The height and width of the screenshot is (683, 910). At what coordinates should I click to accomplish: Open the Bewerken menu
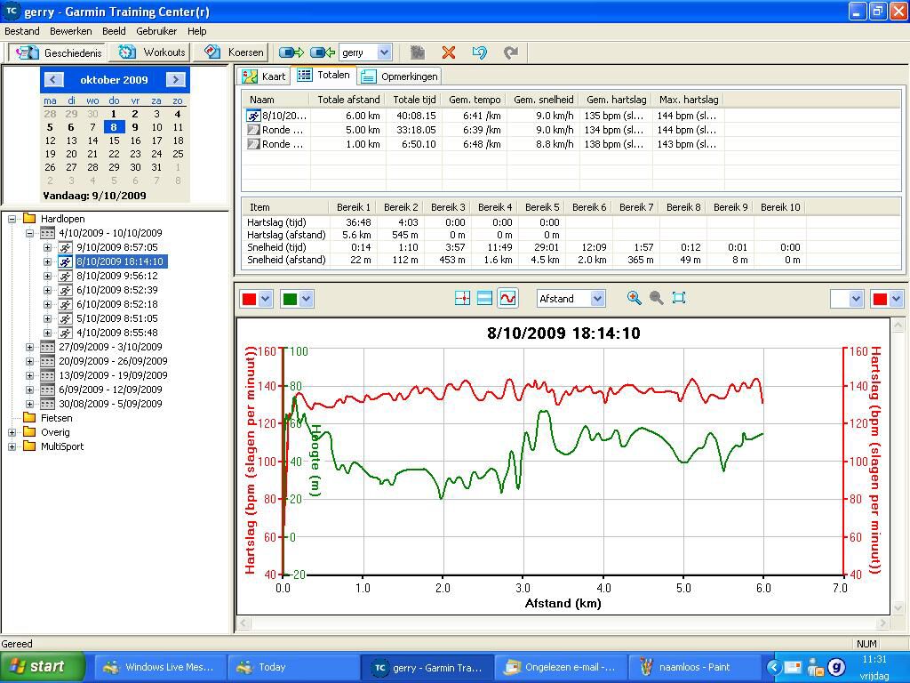coord(70,31)
